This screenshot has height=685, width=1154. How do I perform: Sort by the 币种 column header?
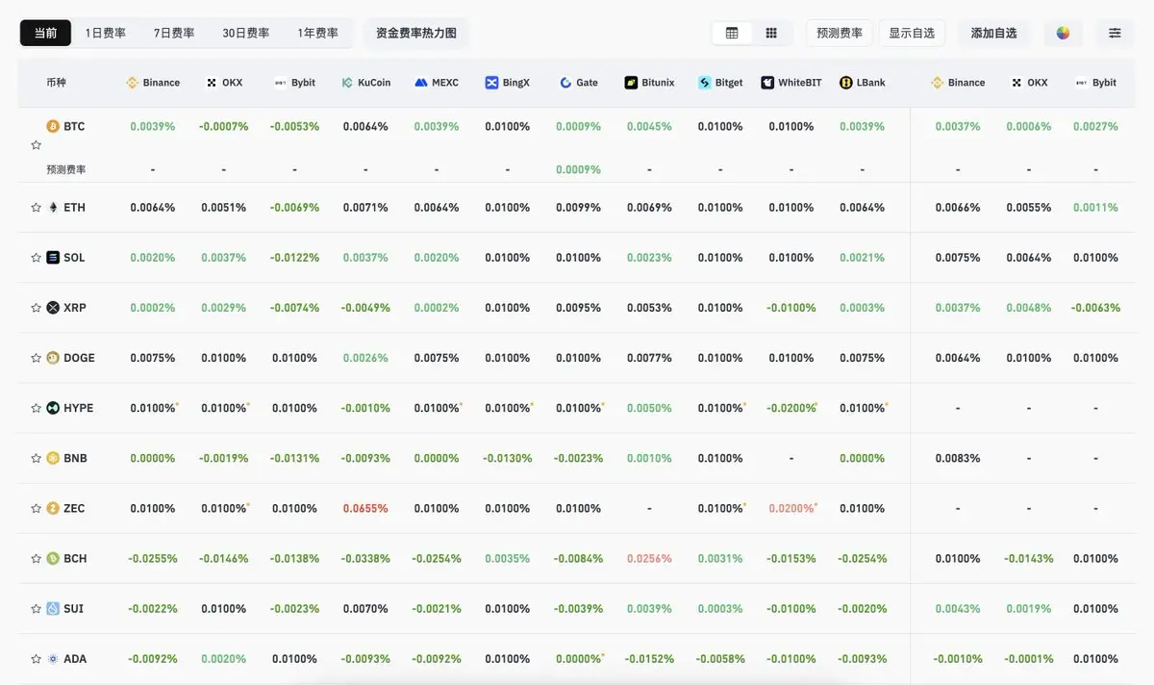57,83
